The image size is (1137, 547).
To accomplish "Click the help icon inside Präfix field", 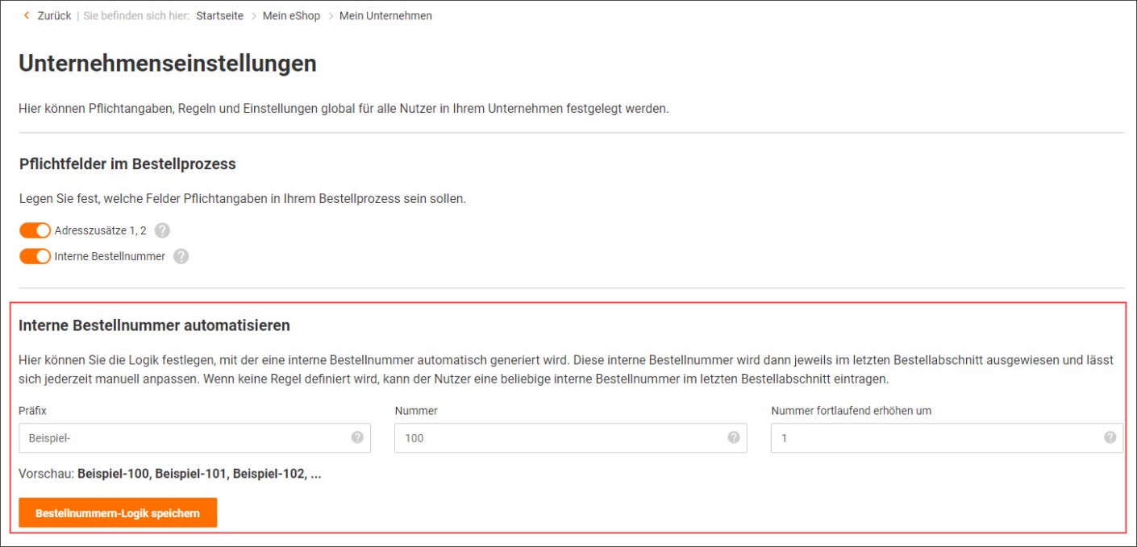I will pyautogui.click(x=357, y=437).
